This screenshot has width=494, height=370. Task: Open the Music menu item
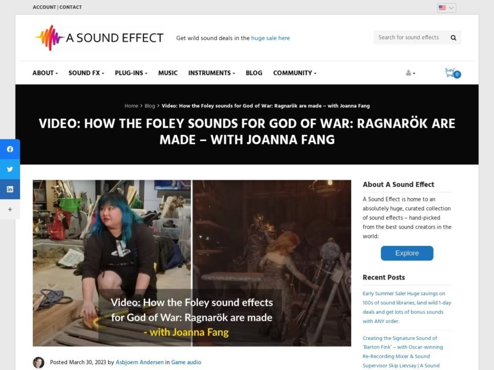[x=168, y=73]
